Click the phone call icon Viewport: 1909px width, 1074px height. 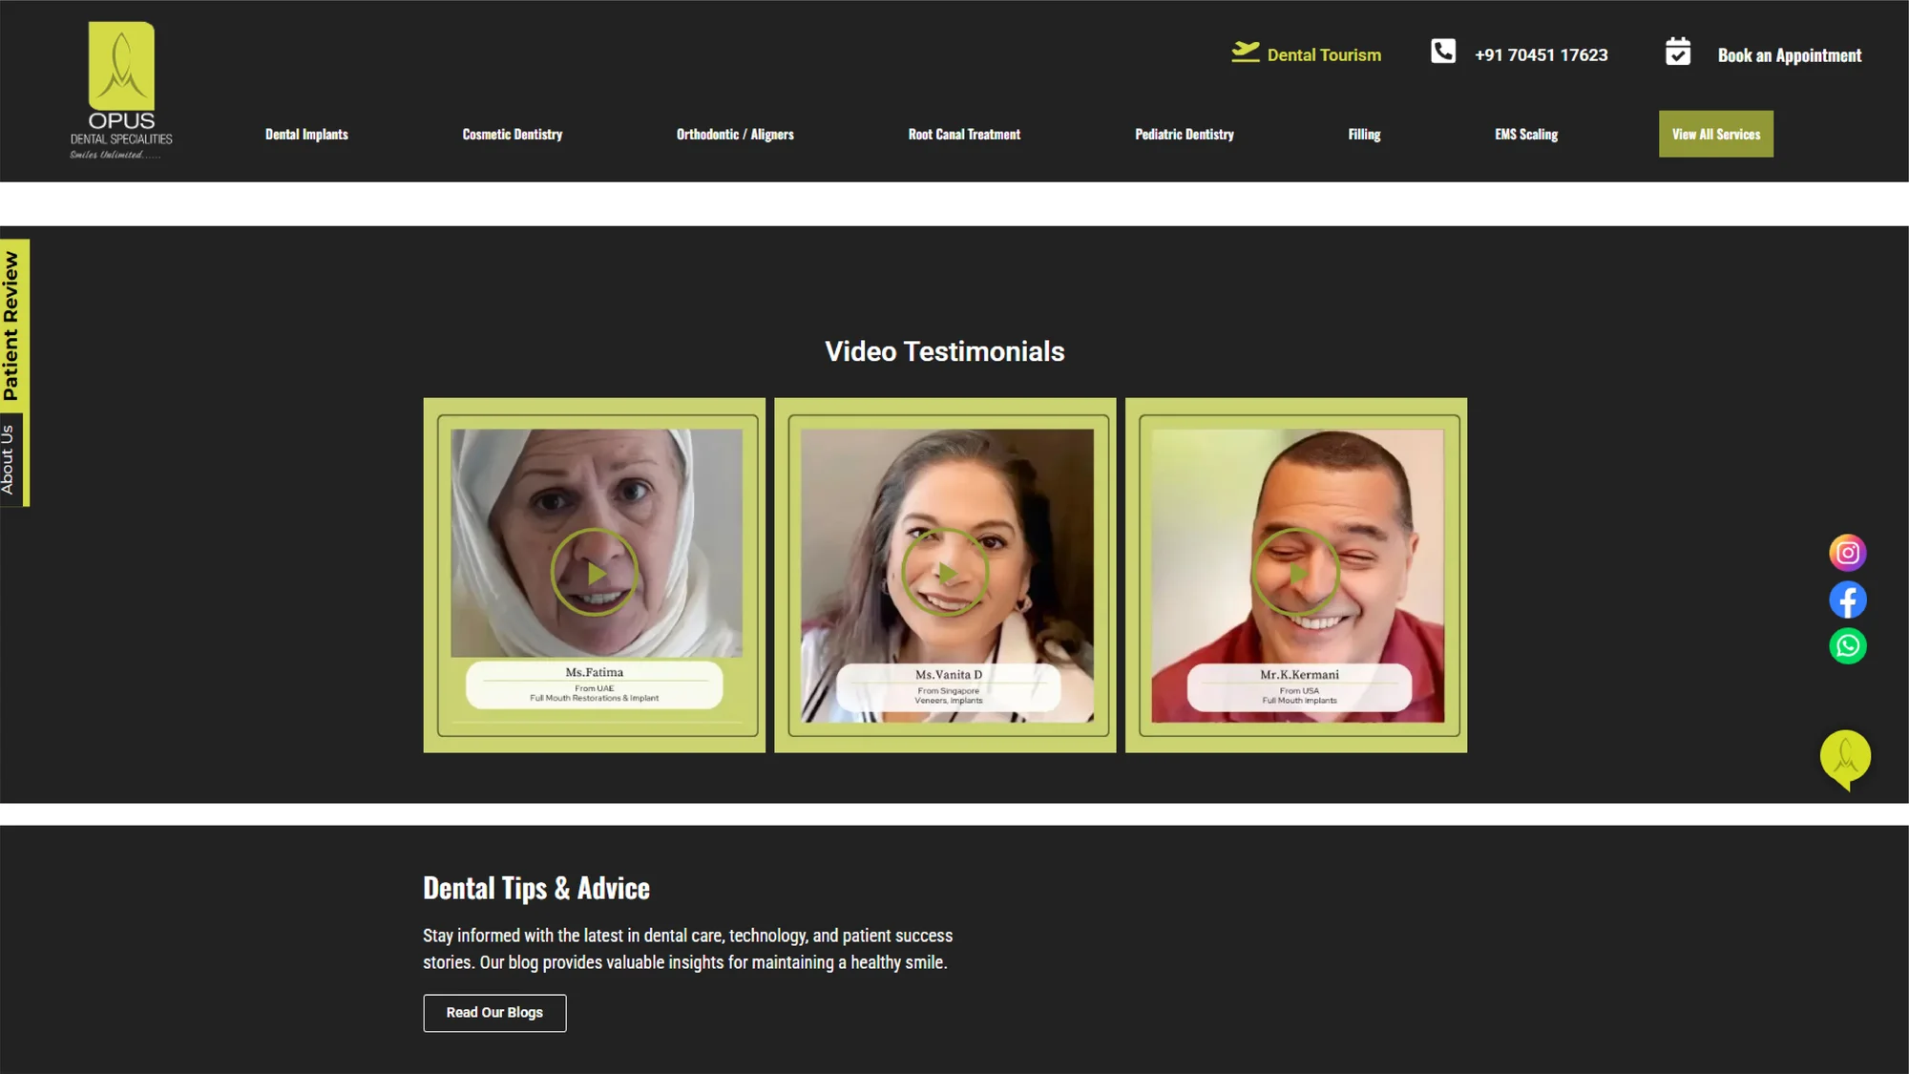pyautogui.click(x=1442, y=52)
